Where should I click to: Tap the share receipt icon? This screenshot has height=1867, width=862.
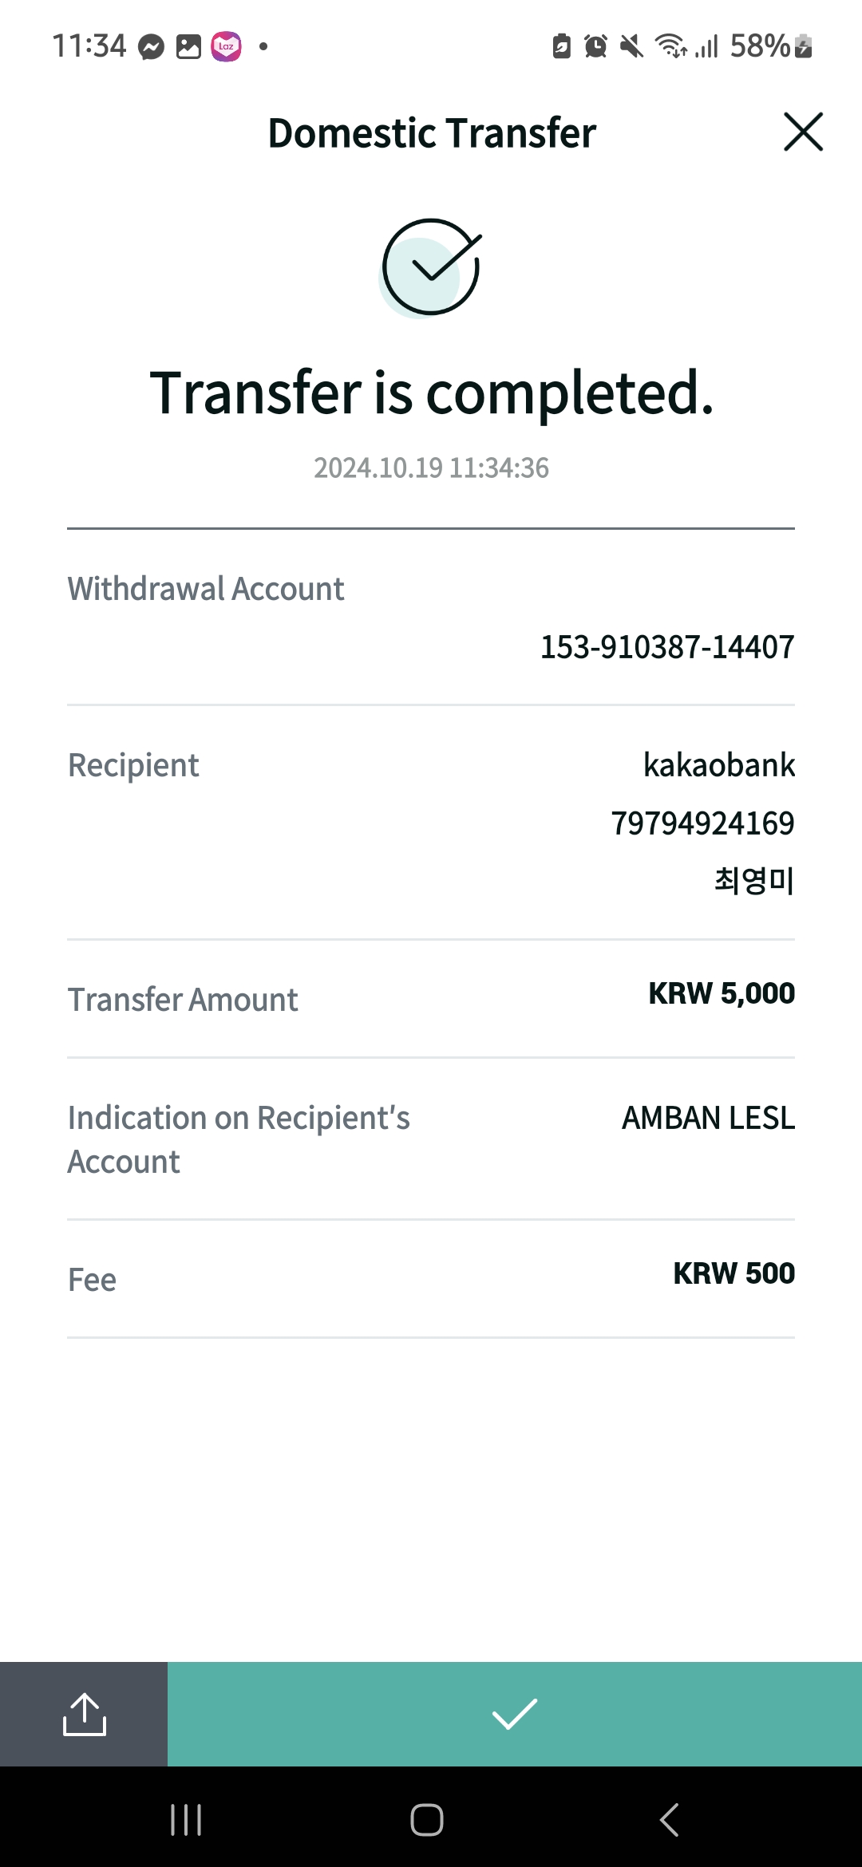84,1714
